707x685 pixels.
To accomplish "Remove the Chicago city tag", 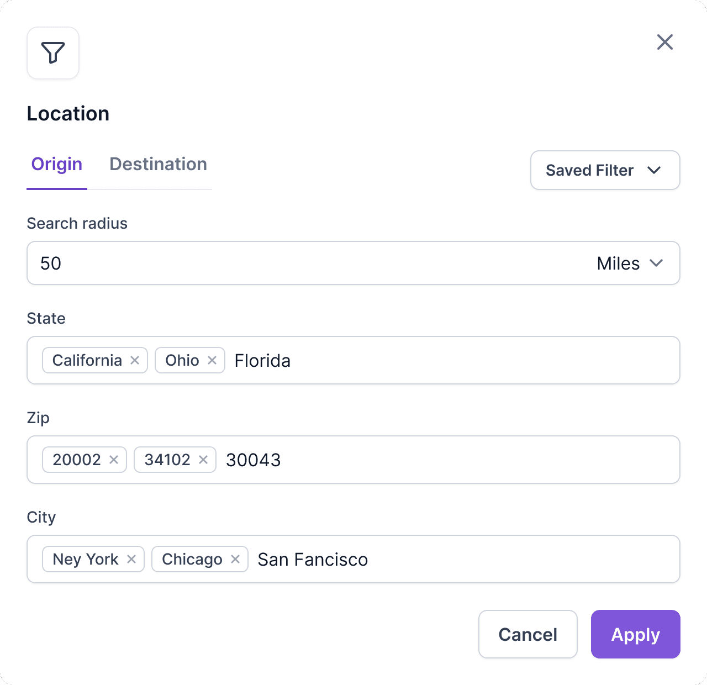I will pos(235,559).
